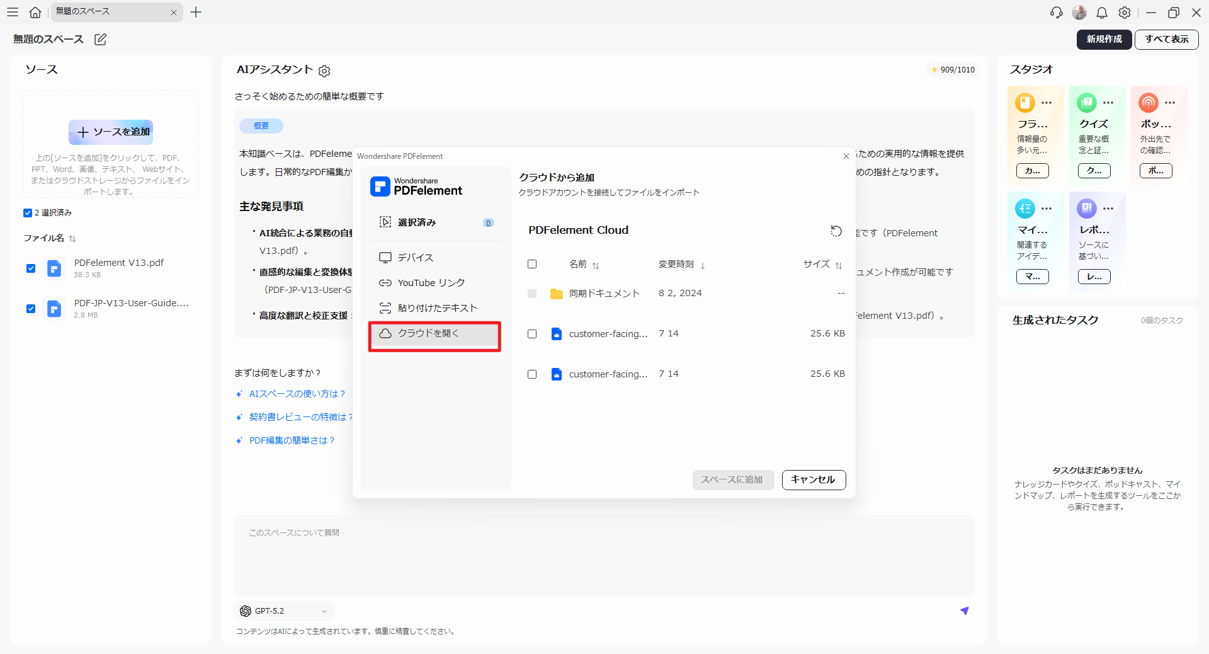Image resolution: width=1209 pixels, height=654 pixels.
Task: Uncheck PDF-JP-V13-User-Guide source
Action: (31, 309)
